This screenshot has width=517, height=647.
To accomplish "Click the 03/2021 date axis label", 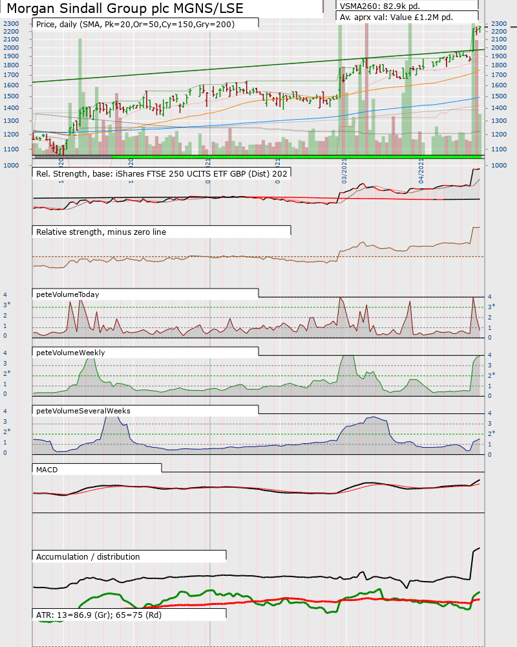I will 344,171.
